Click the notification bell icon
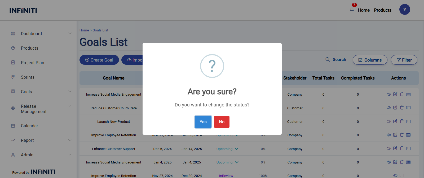Screen dimensions: 424x178 coord(352,10)
